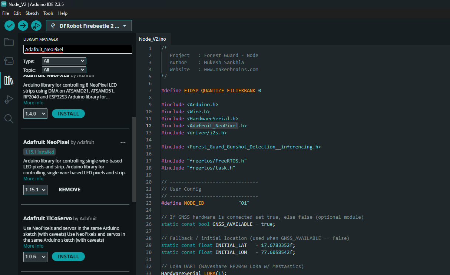Open the Boards Manager sidebar icon
Viewport: 450px width, 275px height.
(x=9, y=61)
